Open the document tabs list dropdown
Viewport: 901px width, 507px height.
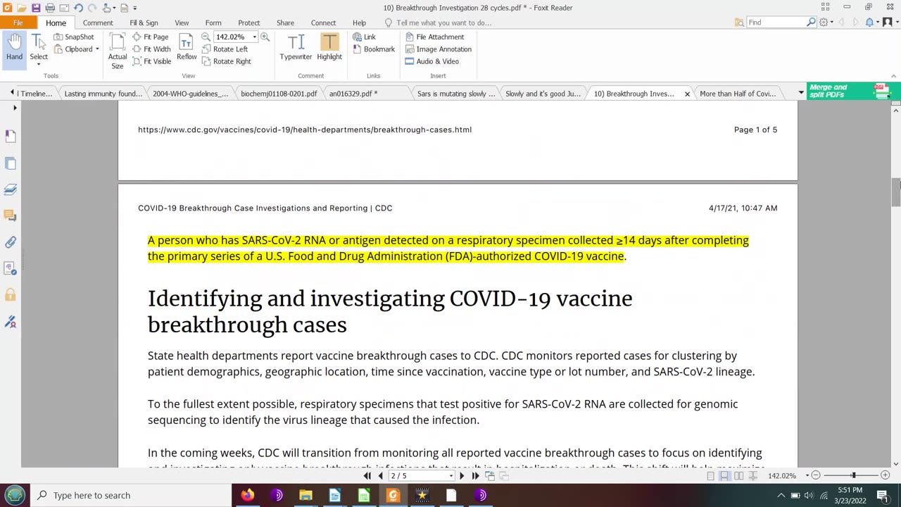click(x=800, y=93)
